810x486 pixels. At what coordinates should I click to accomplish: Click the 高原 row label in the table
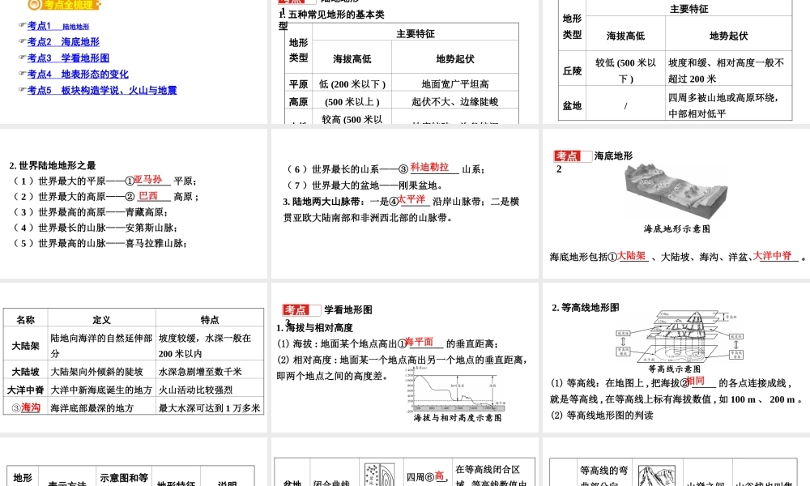pyautogui.click(x=299, y=101)
